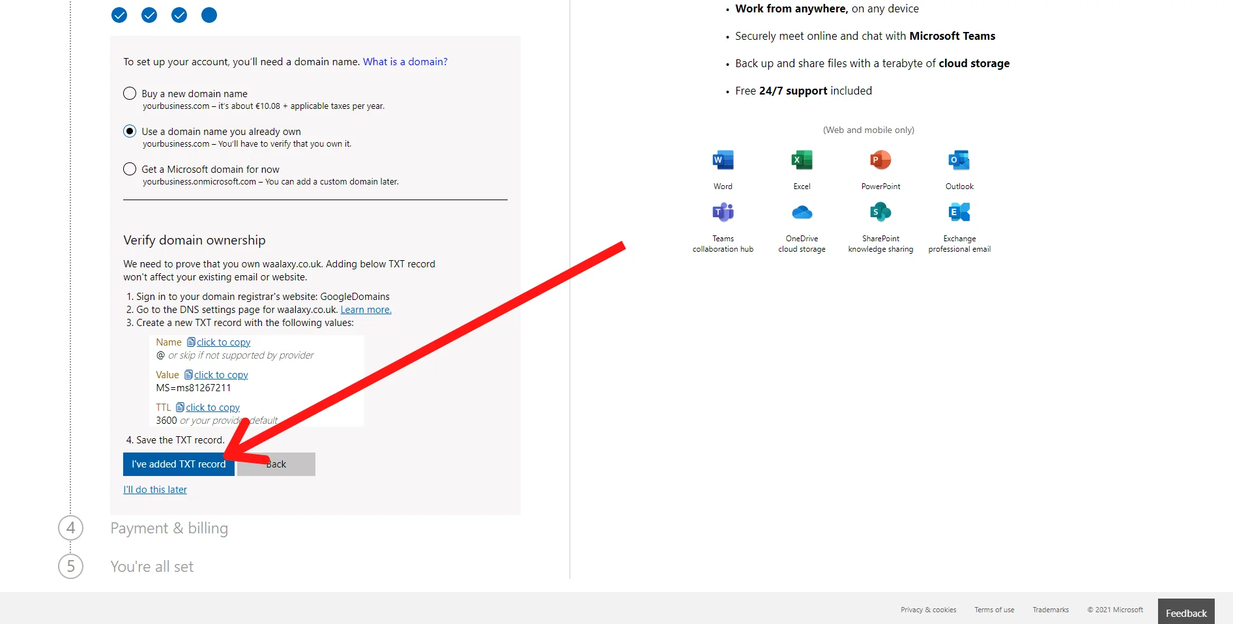Open the Learn more link
1233x624 pixels.
pyautogui.click(x=366, y=310)
